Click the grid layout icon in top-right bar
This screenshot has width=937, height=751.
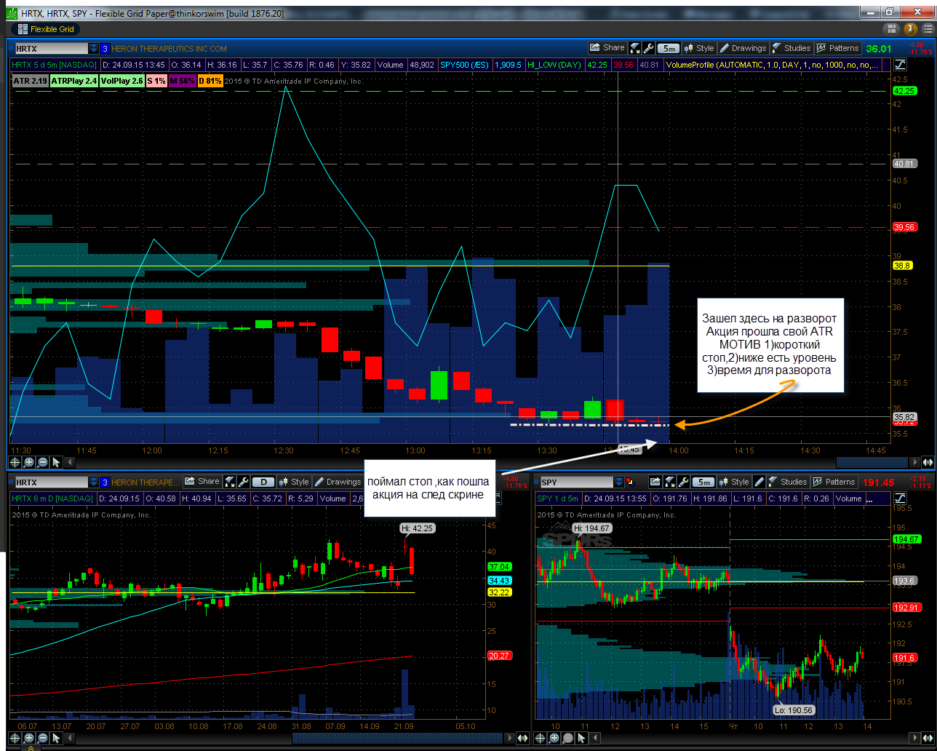click(893, 29)
